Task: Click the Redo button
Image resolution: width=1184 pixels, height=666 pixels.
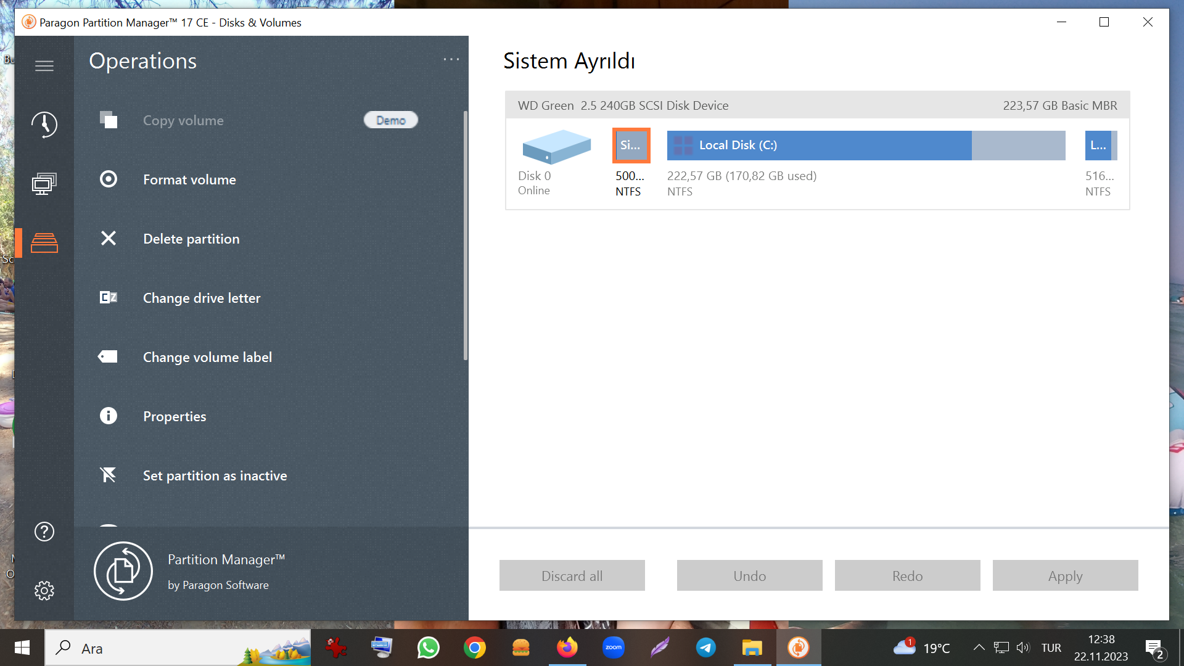Action: point(908,575)
